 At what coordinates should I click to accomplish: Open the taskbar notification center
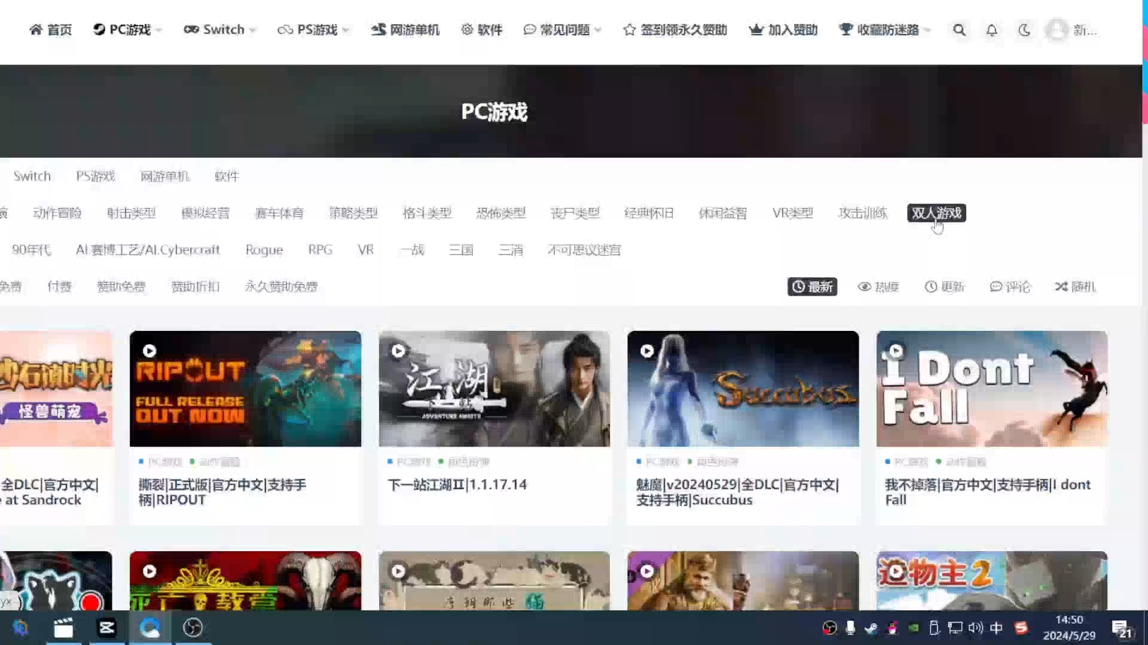1121,629
